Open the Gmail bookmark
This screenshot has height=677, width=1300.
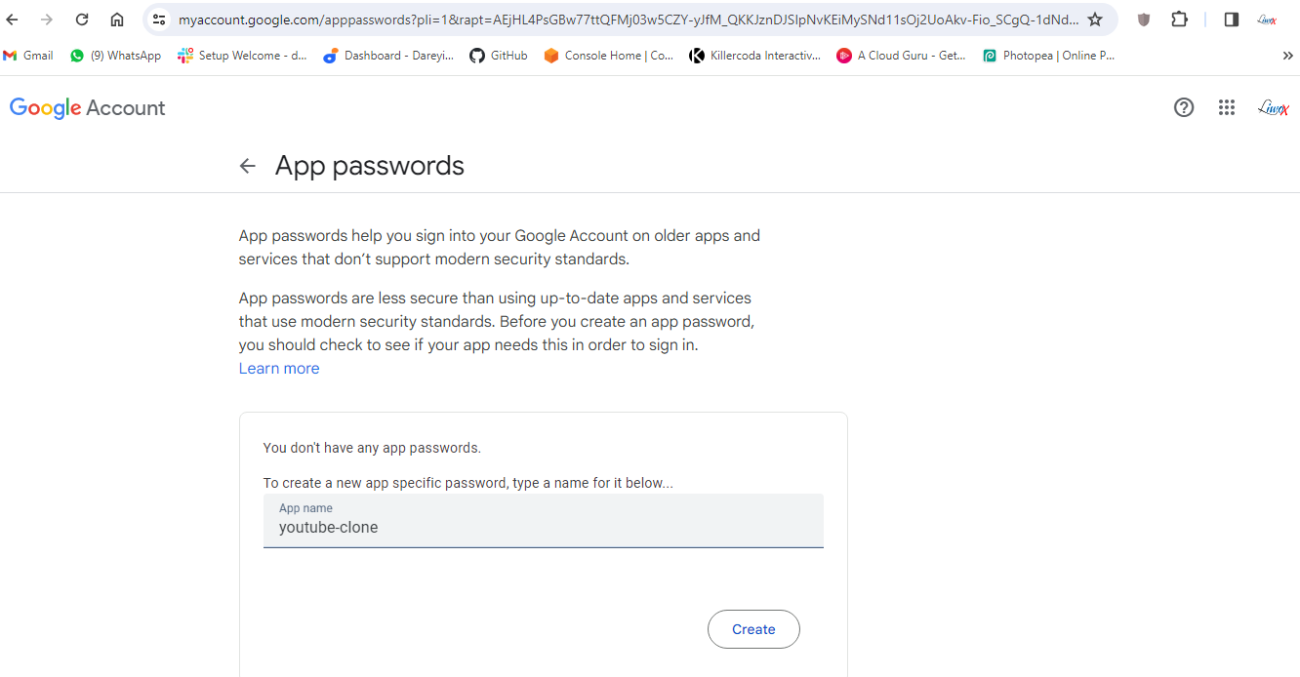click(x=28, y=56)
